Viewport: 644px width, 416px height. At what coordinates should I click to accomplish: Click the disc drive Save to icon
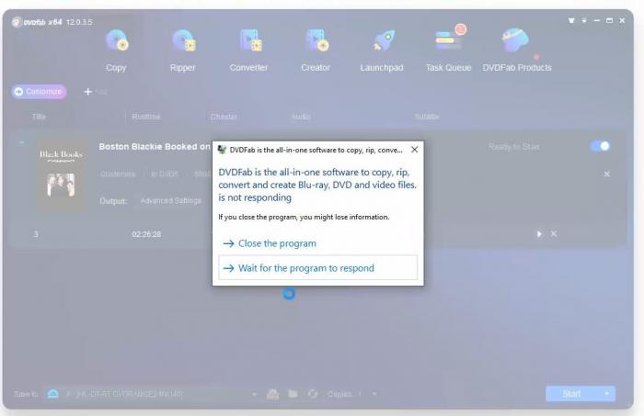pos(53,394)
